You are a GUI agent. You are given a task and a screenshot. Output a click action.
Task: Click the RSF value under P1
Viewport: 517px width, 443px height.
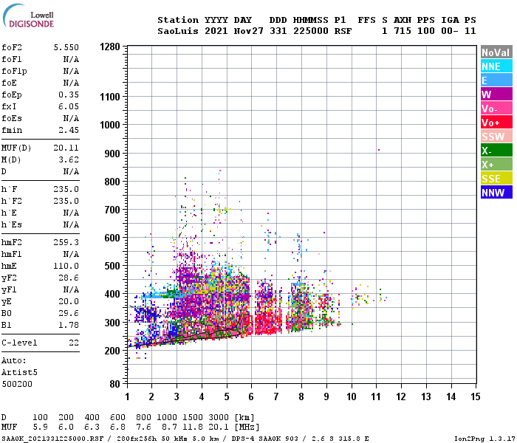(343, 31)
